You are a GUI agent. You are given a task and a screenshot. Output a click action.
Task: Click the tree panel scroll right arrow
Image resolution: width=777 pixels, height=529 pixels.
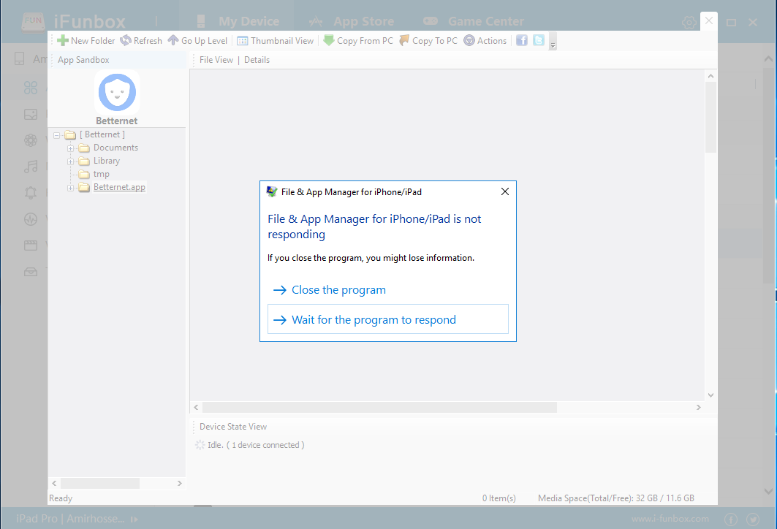(179, 483)
